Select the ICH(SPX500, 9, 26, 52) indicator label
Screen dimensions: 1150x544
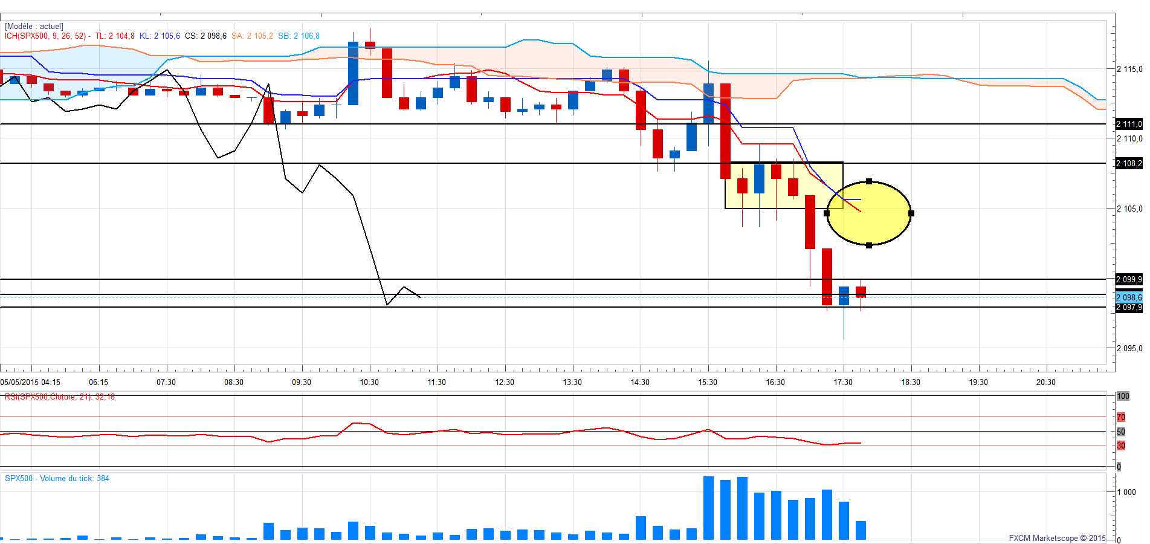point(45,36)
